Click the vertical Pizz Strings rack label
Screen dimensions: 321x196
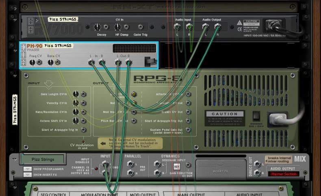tap(15, 110)
